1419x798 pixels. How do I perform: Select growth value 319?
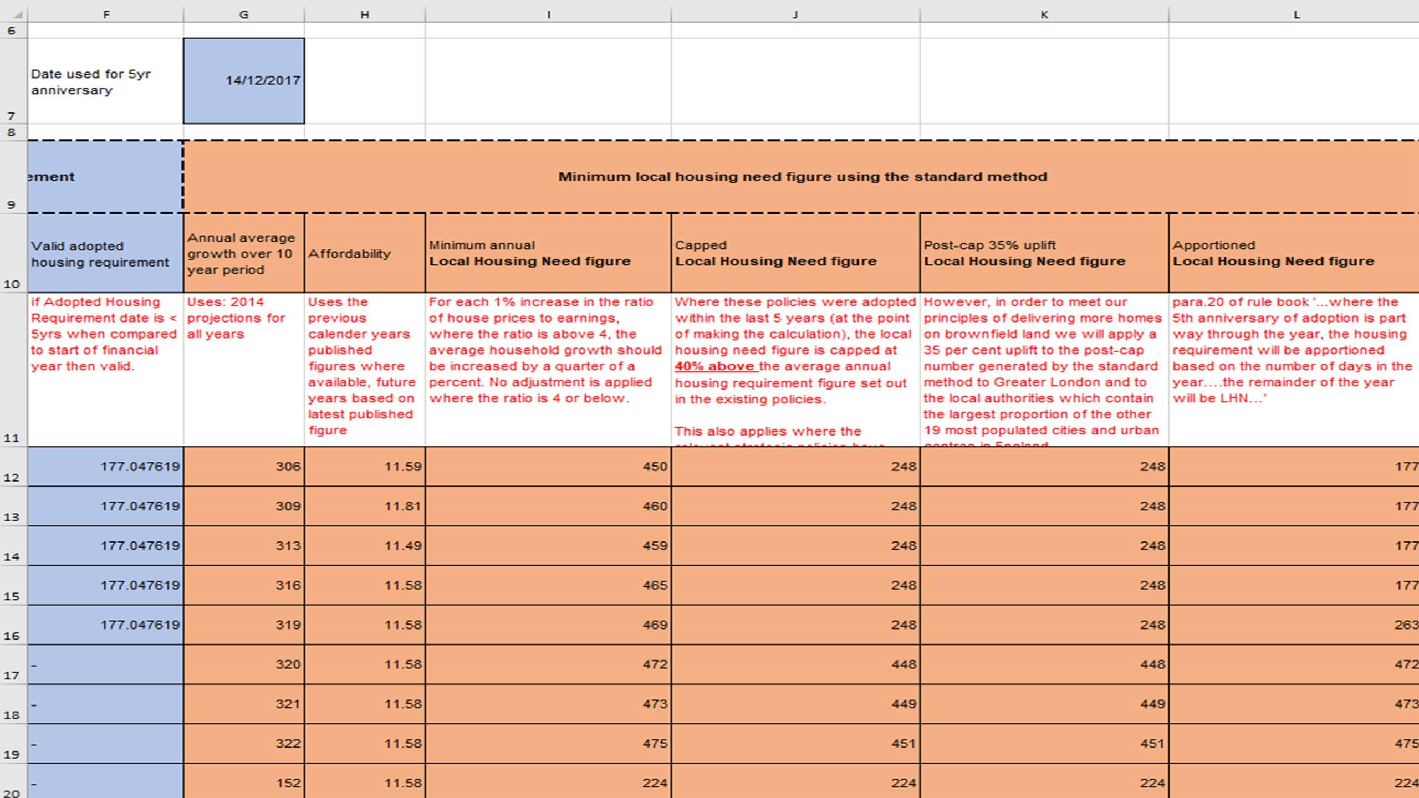point(244,625)
